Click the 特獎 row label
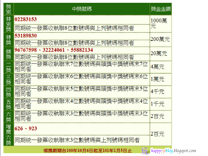 tap(8, 40)
